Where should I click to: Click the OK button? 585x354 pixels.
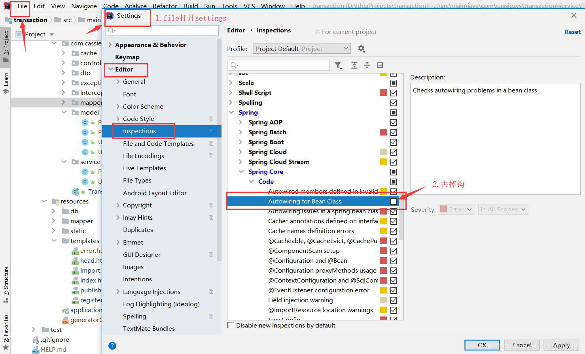(482, 345)
